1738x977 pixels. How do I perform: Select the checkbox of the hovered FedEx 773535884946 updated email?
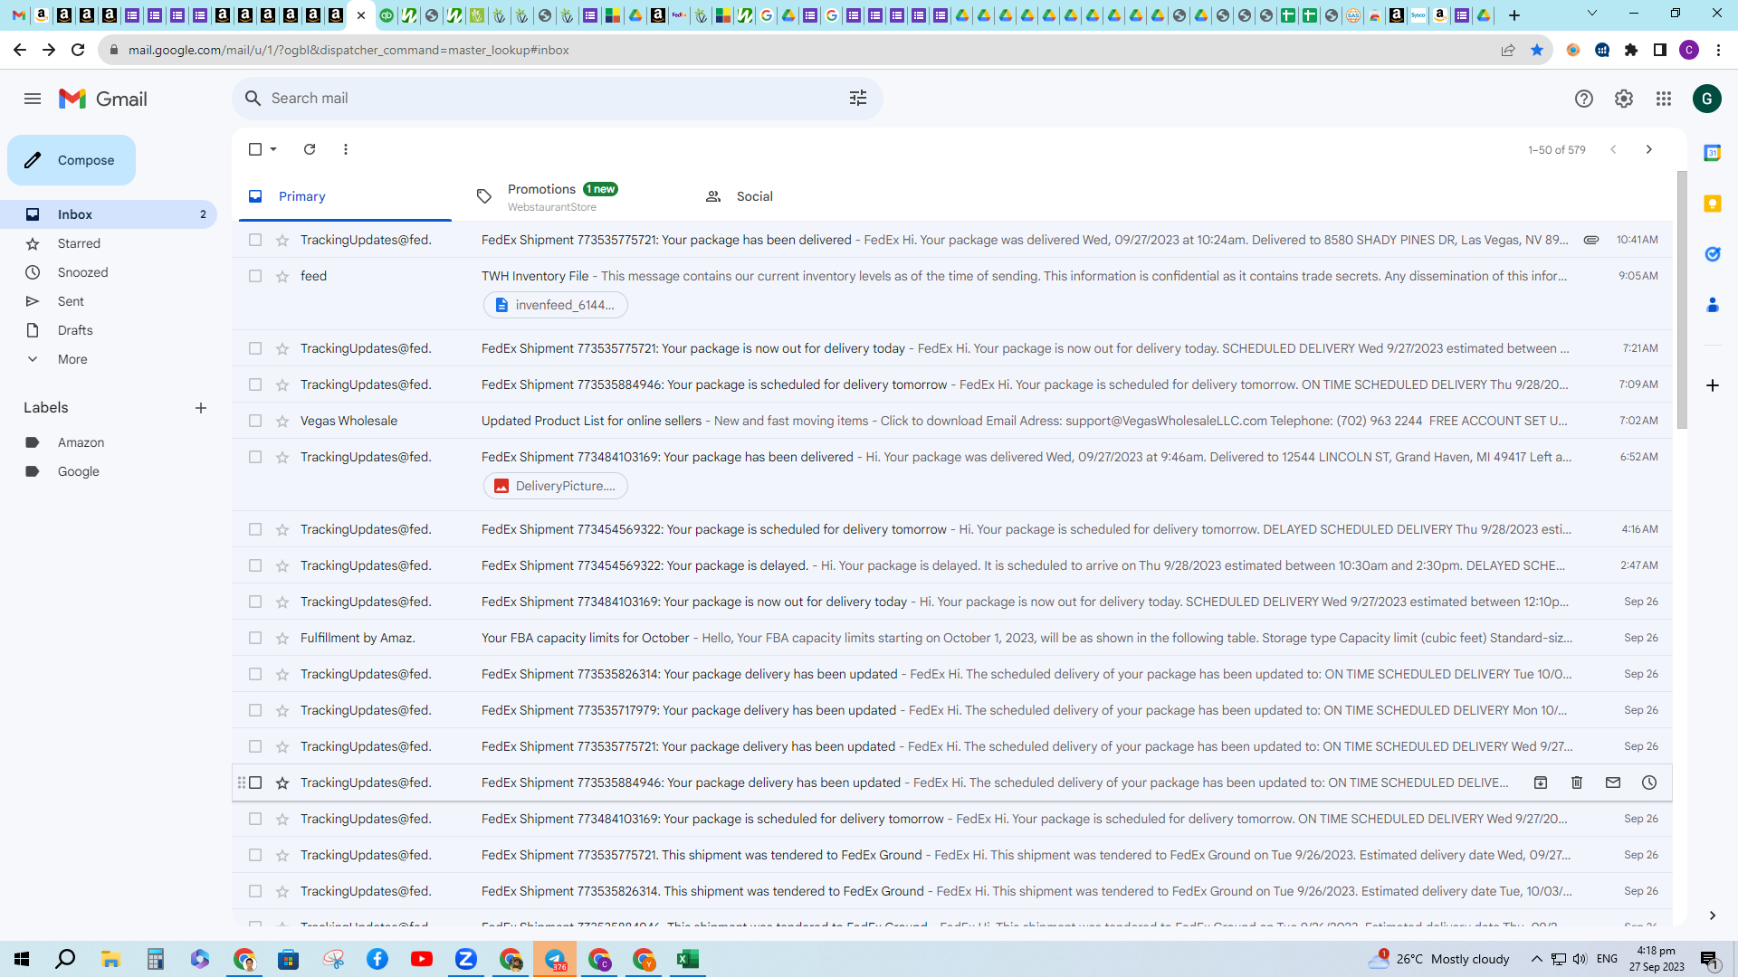[x=255, y=783]
